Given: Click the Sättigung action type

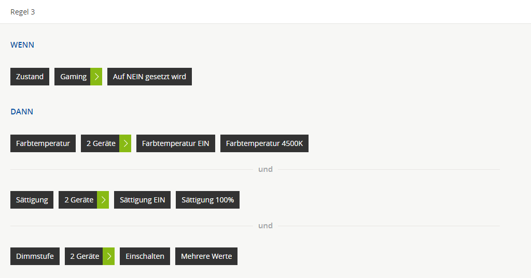Looking at the screenshot, I should (32, 200).
